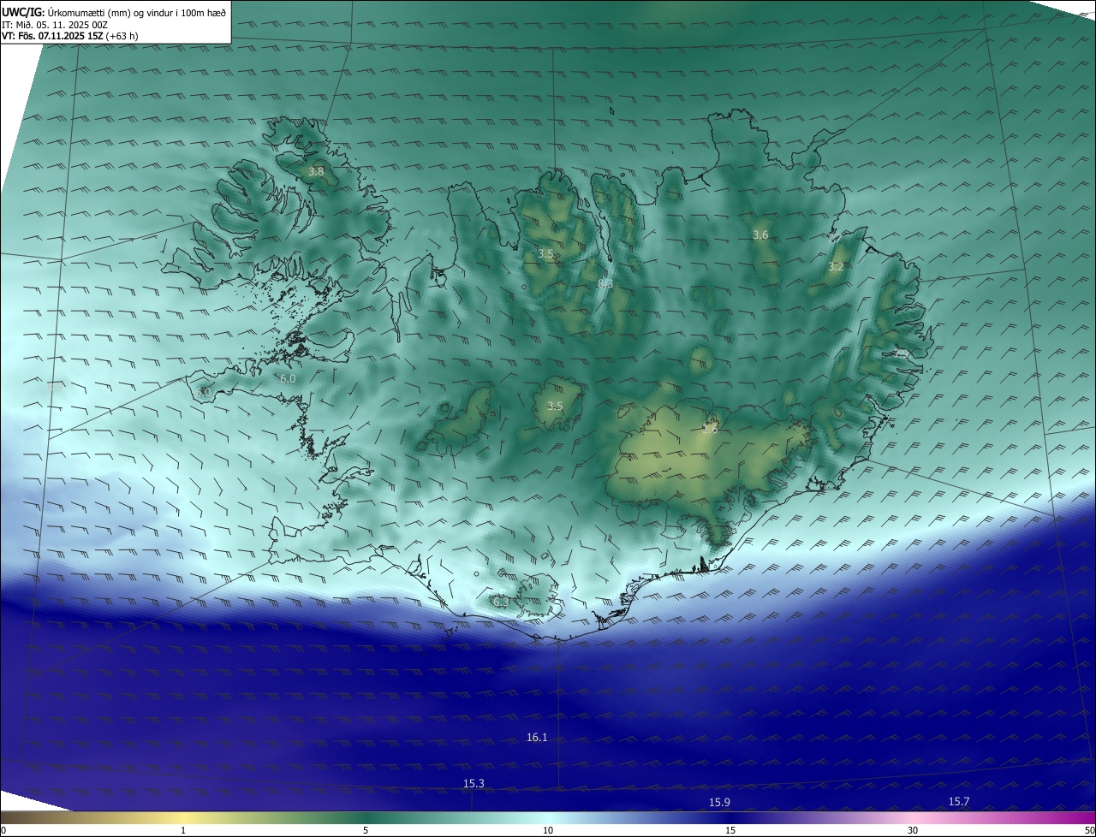
Task: Click the 8.3 value label on the map
Action: [605, 283]
